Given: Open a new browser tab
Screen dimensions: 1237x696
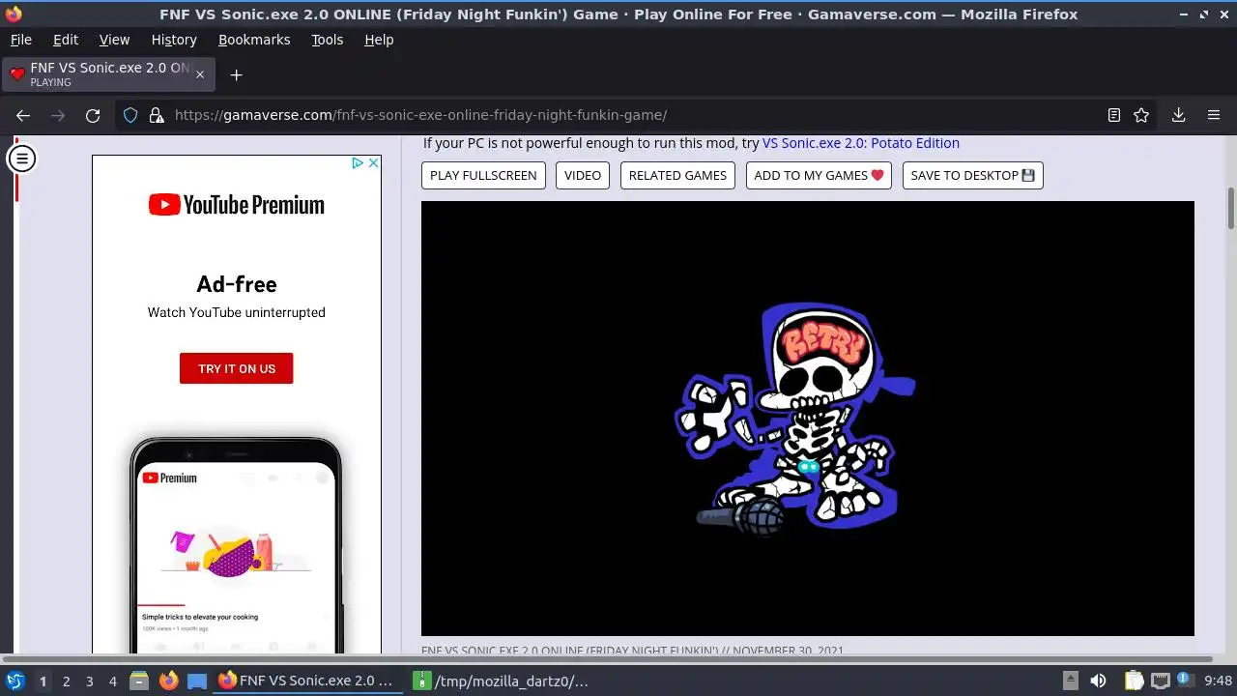Looking at the screenshot, I should 236,74.
